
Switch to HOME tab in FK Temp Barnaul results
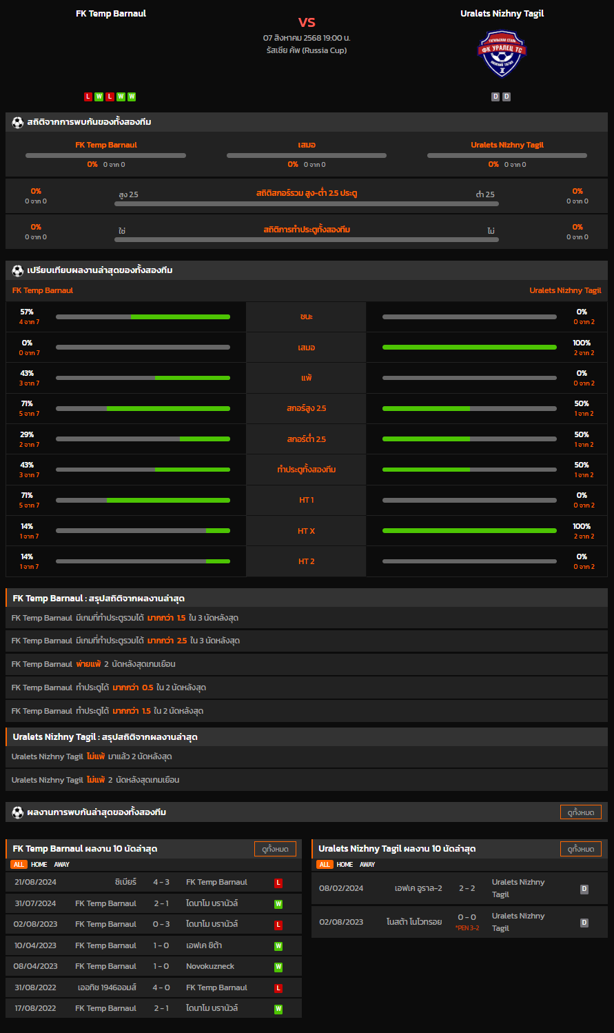pyautogui.click(x=39, y=865)
